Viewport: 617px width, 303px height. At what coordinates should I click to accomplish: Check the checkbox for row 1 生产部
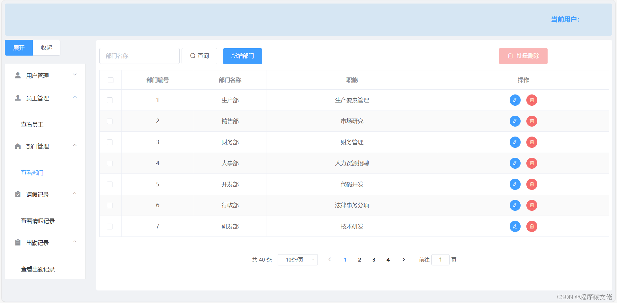(110, 100)
